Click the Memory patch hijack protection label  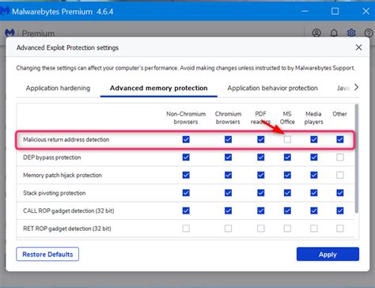tap(62, 175)
